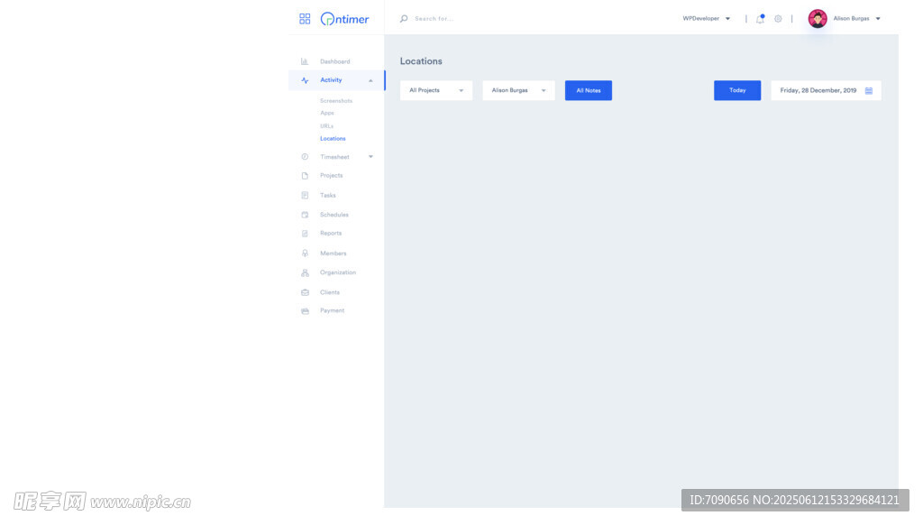
Task: Click the Today button
Action: tap(737, 91)
